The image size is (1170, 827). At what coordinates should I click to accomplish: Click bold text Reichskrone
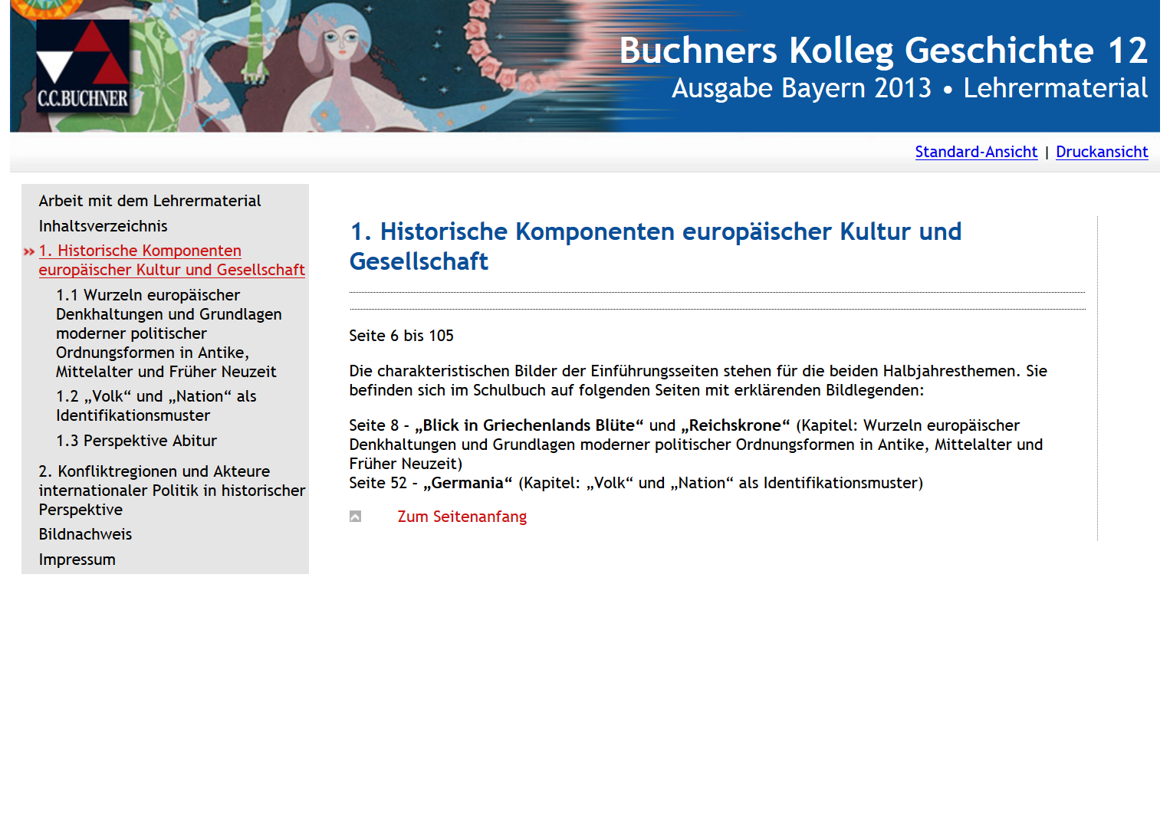coord(735,425)
